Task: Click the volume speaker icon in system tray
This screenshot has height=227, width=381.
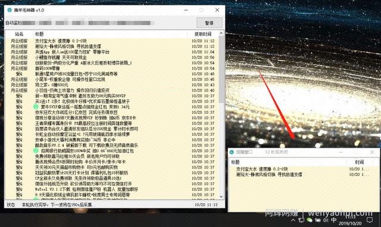Action: pyautogui.click(x=326, y=220)
